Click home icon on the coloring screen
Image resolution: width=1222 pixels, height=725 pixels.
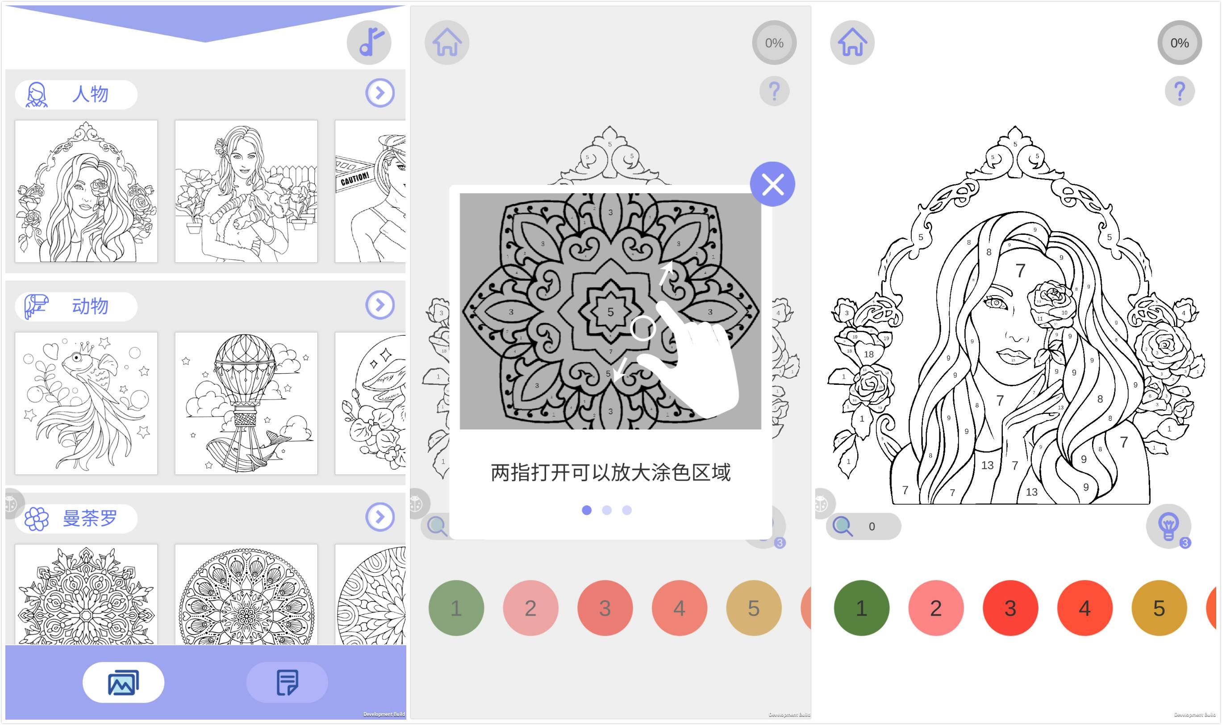853,42
